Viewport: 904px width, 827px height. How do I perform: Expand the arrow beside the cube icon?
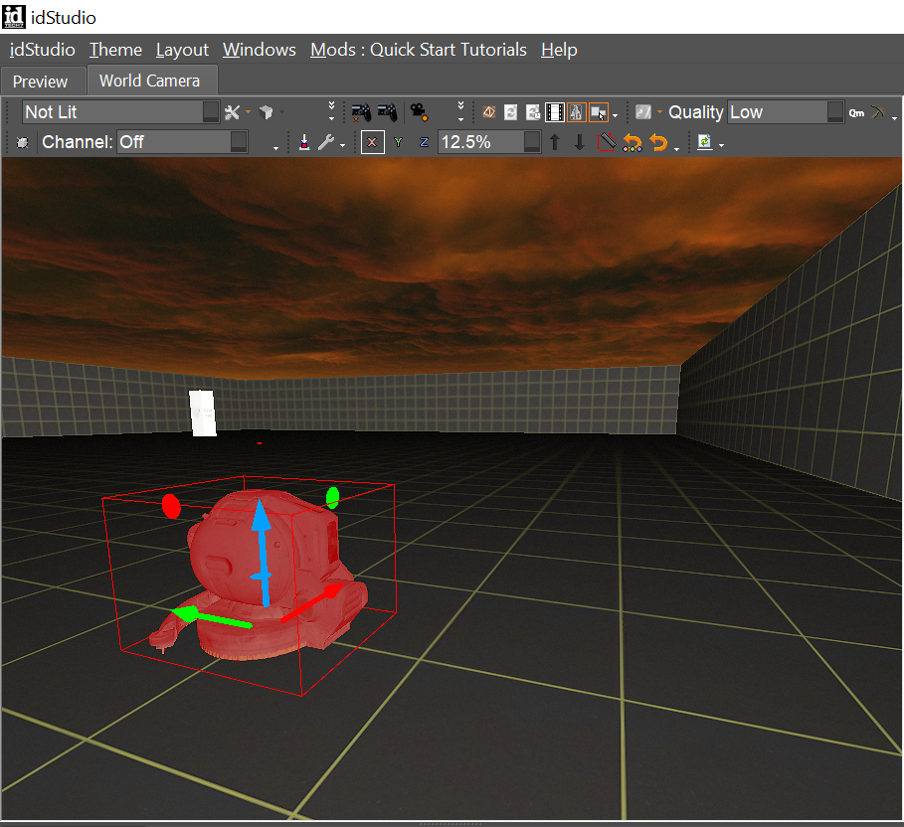tap(281, 112)
